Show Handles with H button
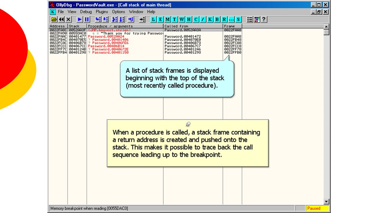Screen dimensions: 378x213 click(189, 20)
